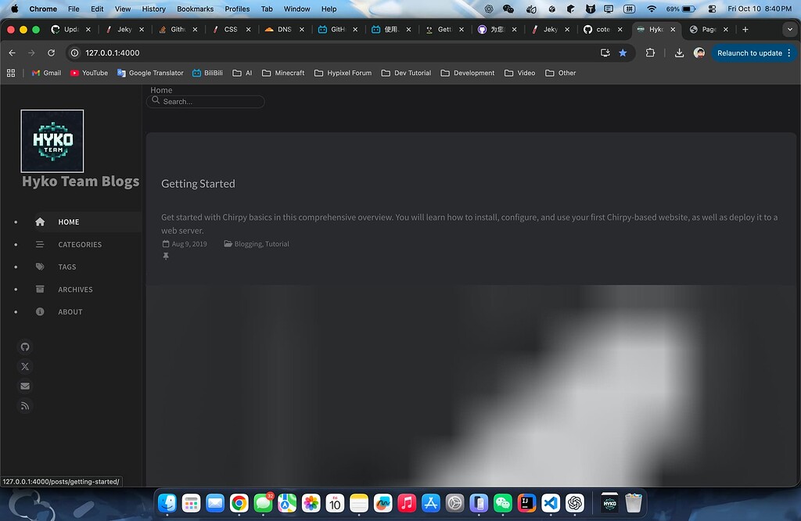Open the Getting Started post link
The image size is (801, 521).
[x=198, y=183]
